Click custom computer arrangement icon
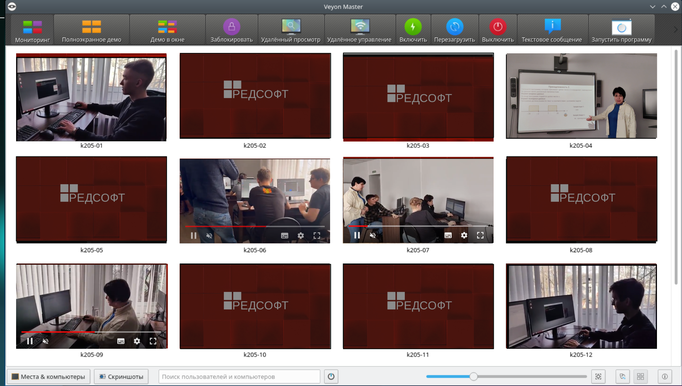This screenshot has width=682, height=386. pyautogui.click(x=623, y=376)
